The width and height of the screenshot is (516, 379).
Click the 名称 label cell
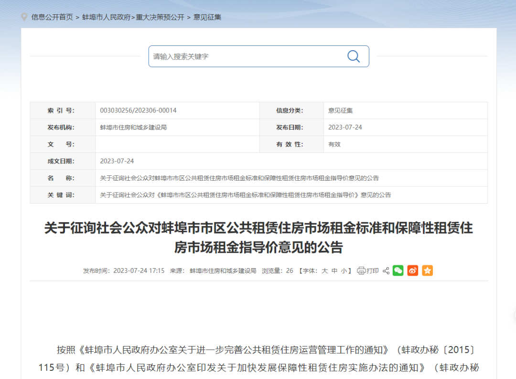pyautogui.click(x=63, y=178)
